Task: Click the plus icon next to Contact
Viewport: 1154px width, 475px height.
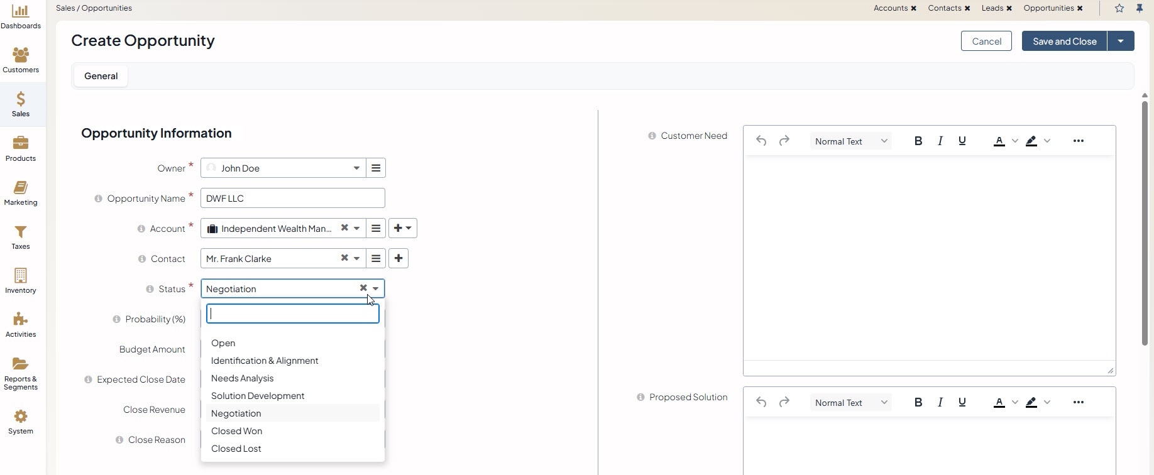Action: point(398,258)
